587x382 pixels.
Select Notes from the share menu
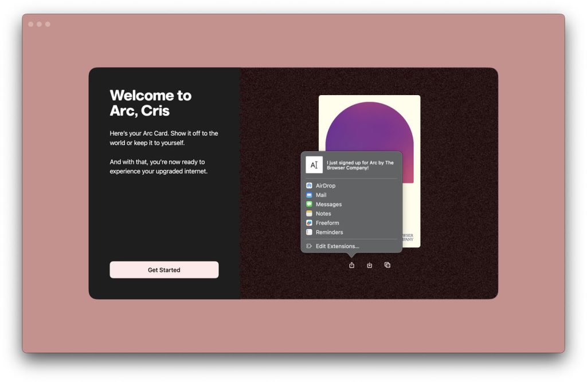click(323, 214)
